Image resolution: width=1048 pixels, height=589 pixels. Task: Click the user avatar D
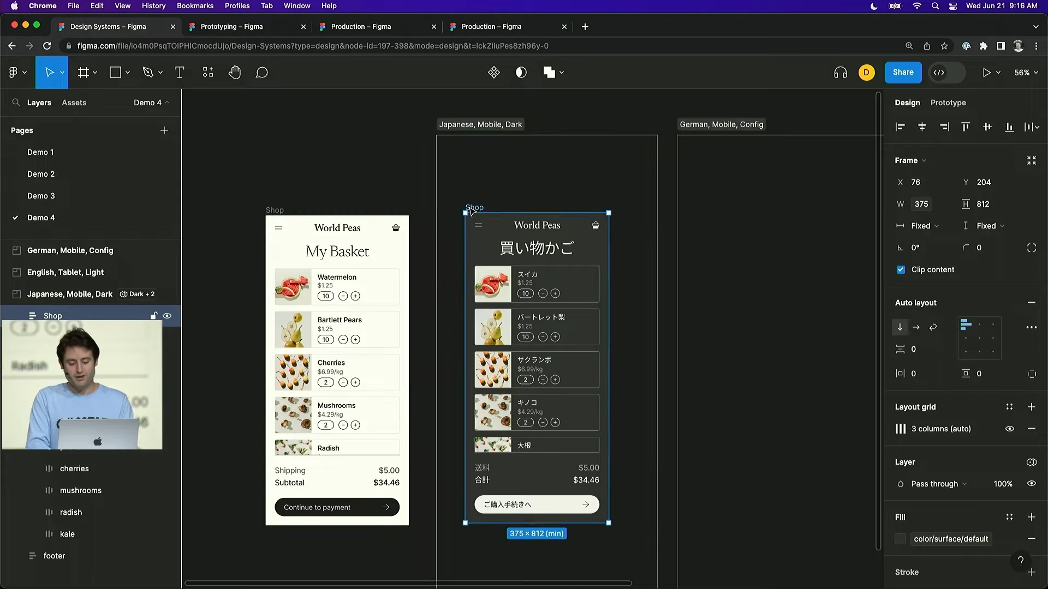coord(866,73)
